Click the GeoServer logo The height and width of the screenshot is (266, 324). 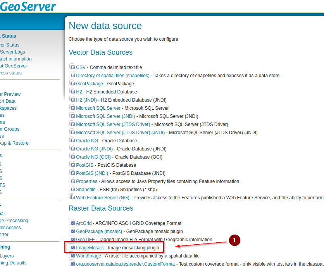28,7
